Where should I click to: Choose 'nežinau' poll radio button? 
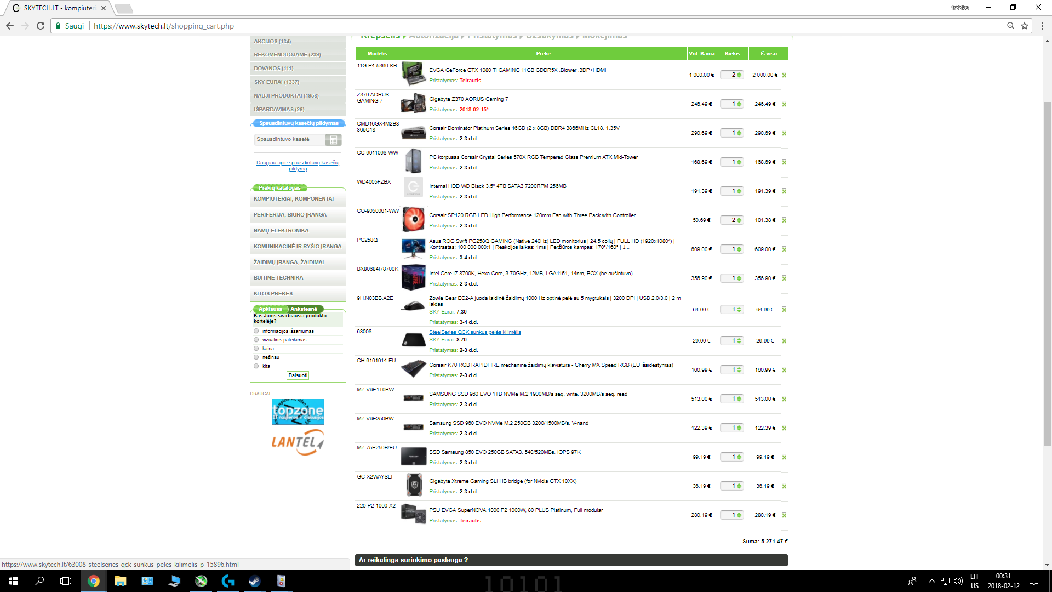[256, 357]
